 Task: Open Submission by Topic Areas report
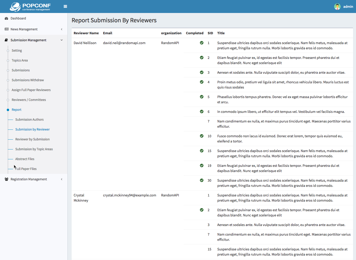[x=34, y=149]
